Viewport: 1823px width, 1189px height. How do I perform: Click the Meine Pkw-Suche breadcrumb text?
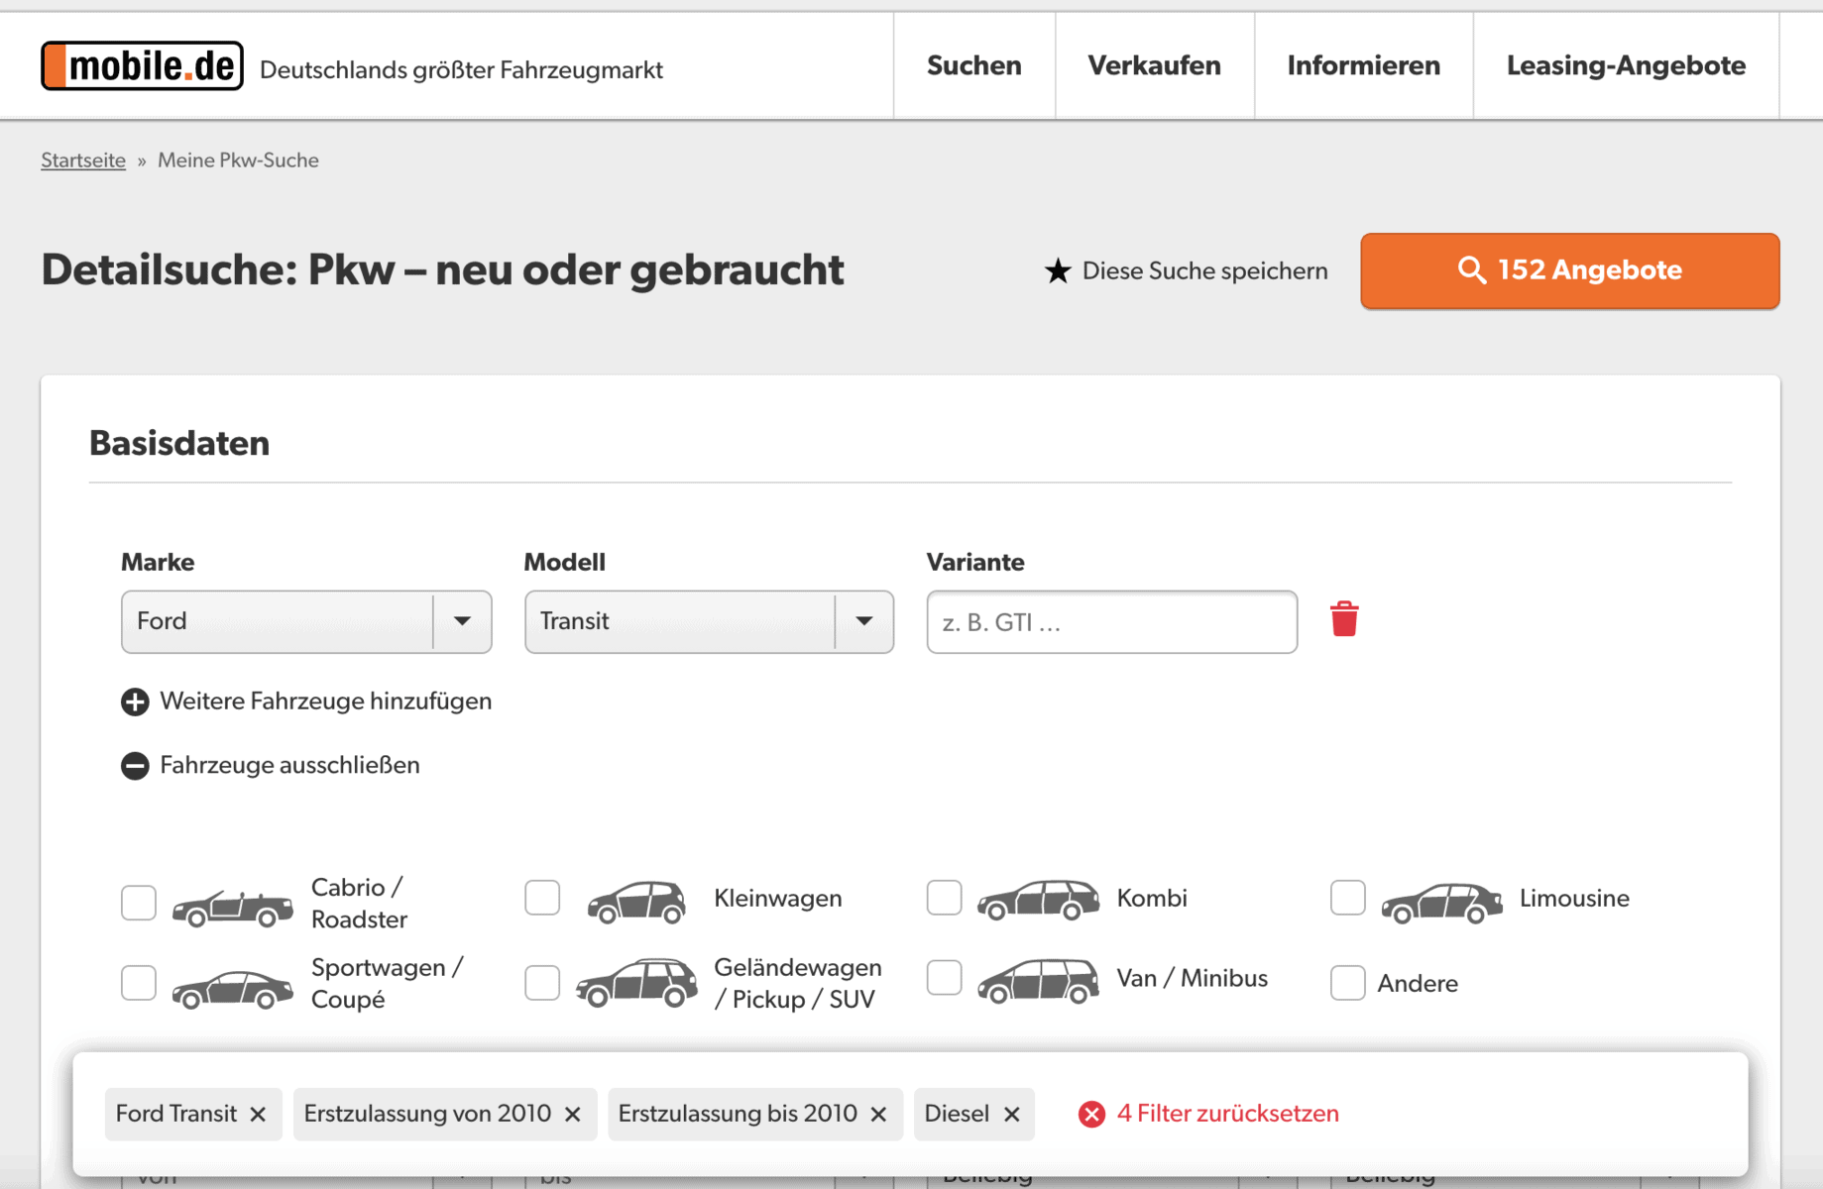coord(238,161)
